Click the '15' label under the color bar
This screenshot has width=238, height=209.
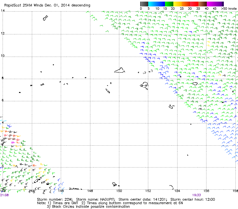click(165, 9)
